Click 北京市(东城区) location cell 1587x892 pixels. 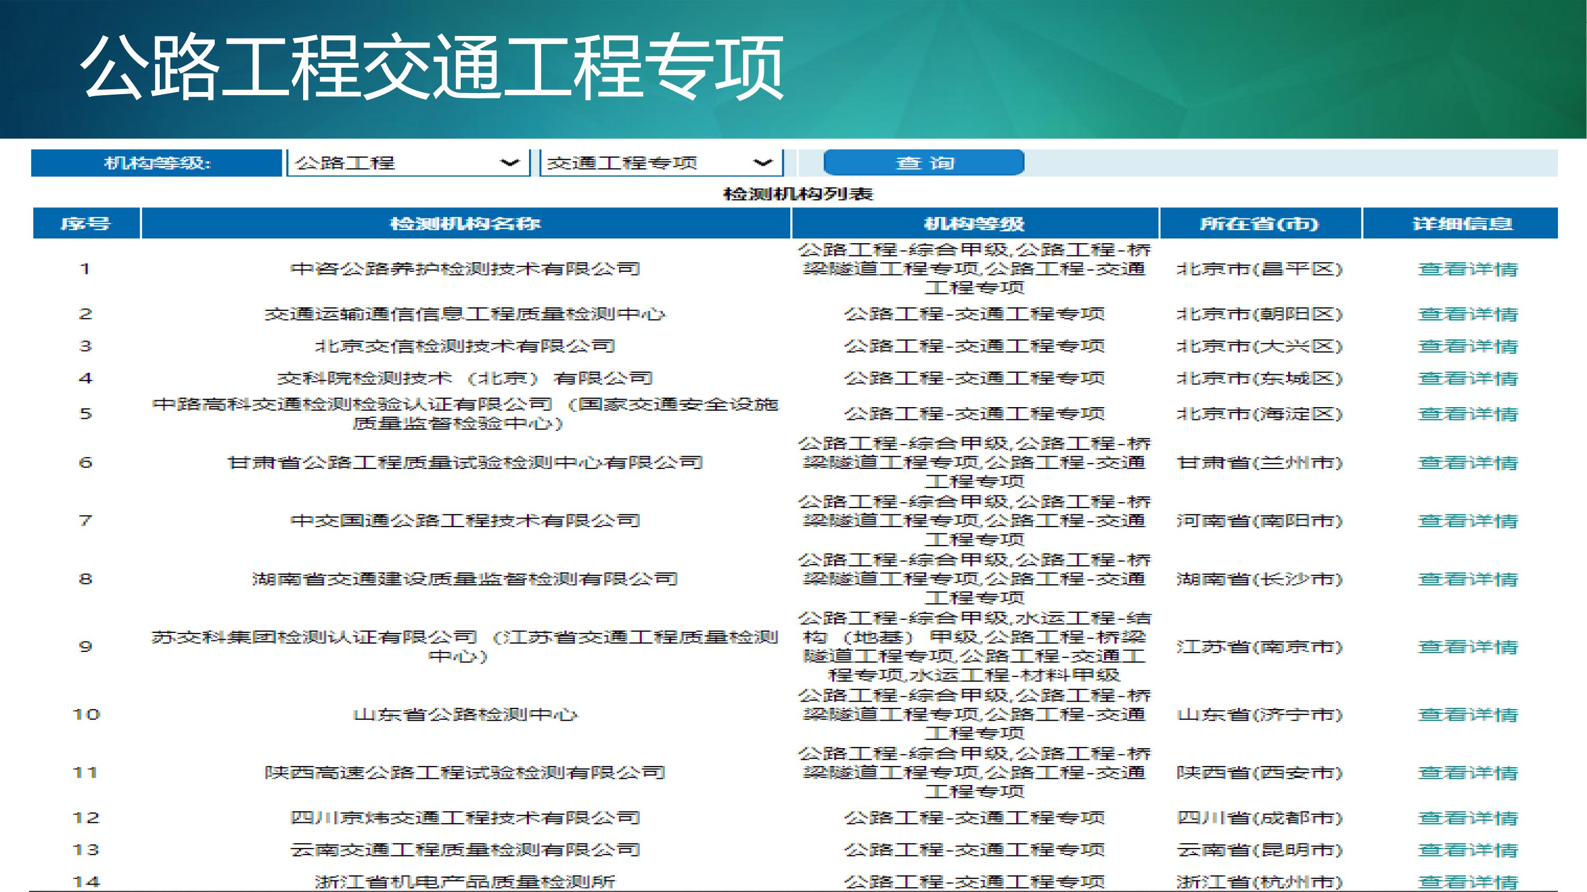coord(1259,378)
